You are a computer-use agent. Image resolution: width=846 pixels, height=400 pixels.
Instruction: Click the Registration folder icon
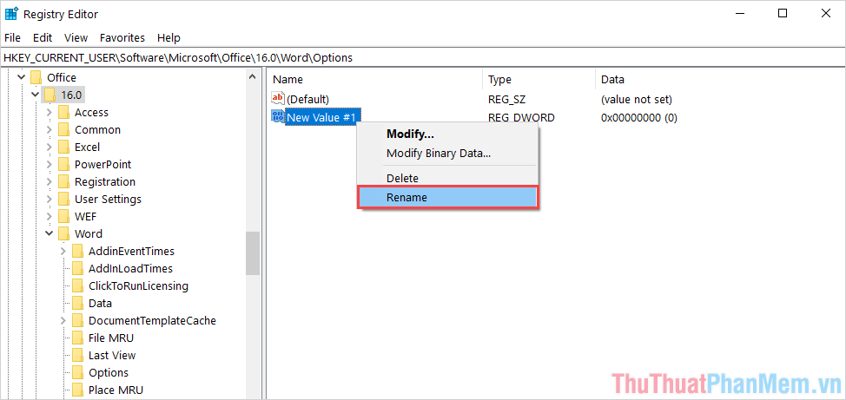click(64, 181)
